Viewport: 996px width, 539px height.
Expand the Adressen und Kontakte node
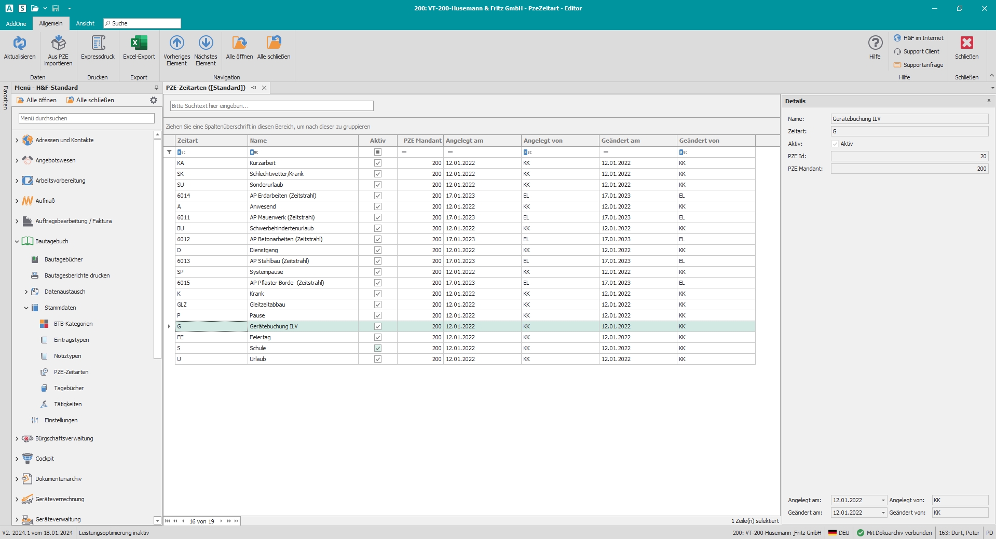point(17,140)
